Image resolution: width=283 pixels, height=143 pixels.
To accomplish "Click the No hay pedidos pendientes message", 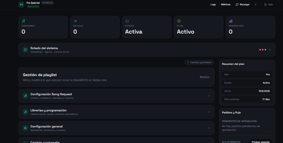I will 241,128.
